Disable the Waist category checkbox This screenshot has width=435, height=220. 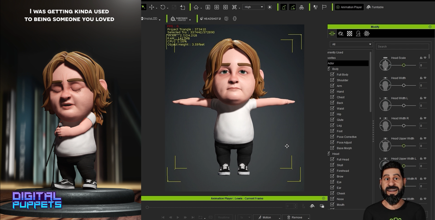[x=332, y=108]
